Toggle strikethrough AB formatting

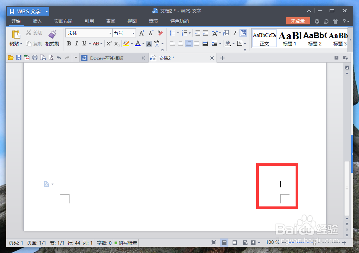click(96, 44)
